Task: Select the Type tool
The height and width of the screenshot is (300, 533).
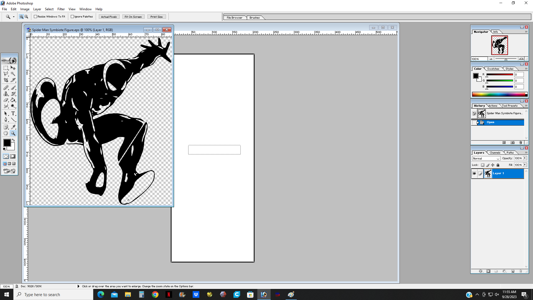Action: (13, 113)
